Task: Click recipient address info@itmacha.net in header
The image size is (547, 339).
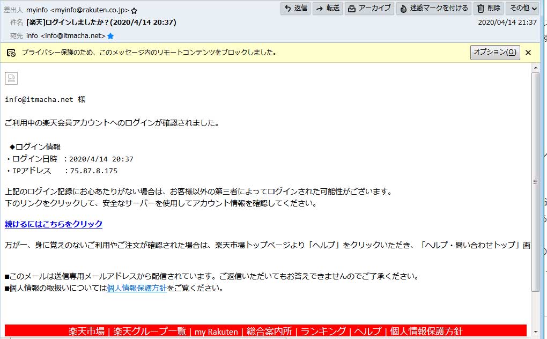Action: click(66, 36)
